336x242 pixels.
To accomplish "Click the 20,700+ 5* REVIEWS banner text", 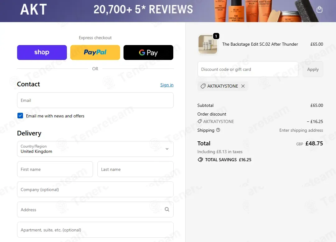I will 143,9.
